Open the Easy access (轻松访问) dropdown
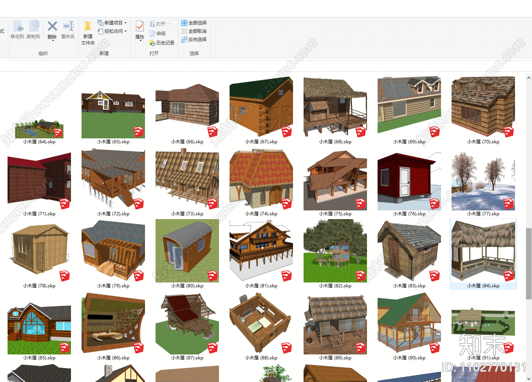Screen dimensions: 532x382 (x=112, y=31)
